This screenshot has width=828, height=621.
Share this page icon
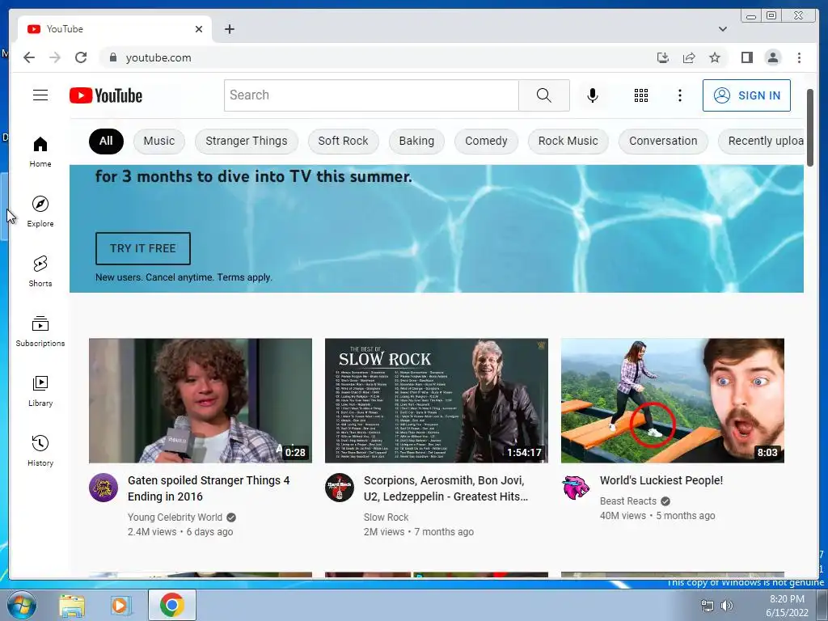coord(689,57)
